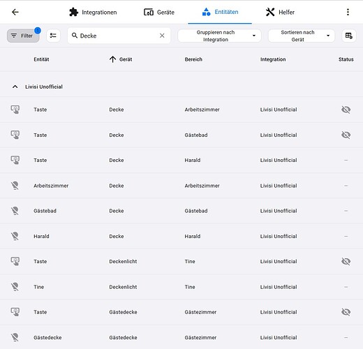
Task: Click light-off icon of Gästedecke entity
Action: coord(15,337)
